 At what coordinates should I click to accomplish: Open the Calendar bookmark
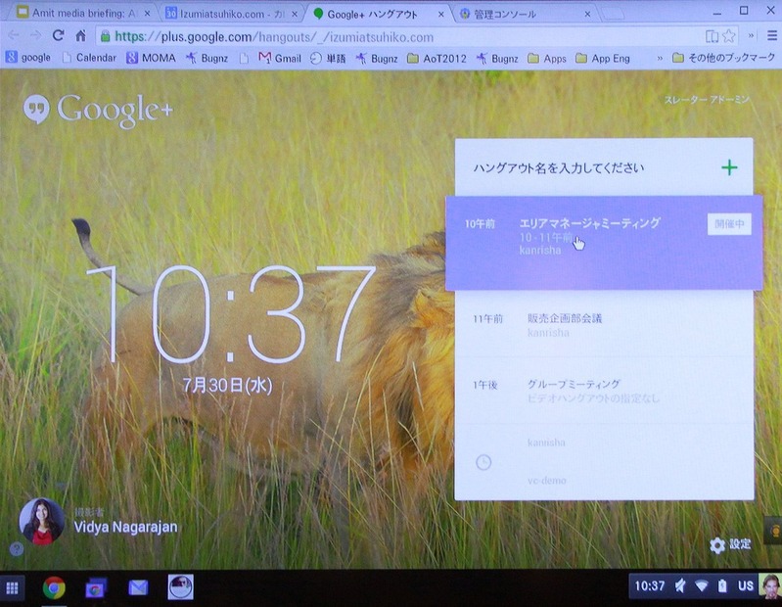(x=89, y=58)
